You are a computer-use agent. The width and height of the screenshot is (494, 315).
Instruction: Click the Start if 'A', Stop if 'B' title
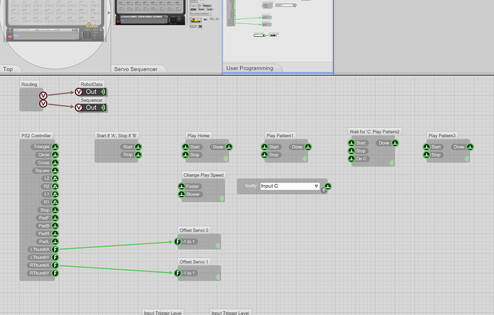pyautogui.click(x=117, y=136)
